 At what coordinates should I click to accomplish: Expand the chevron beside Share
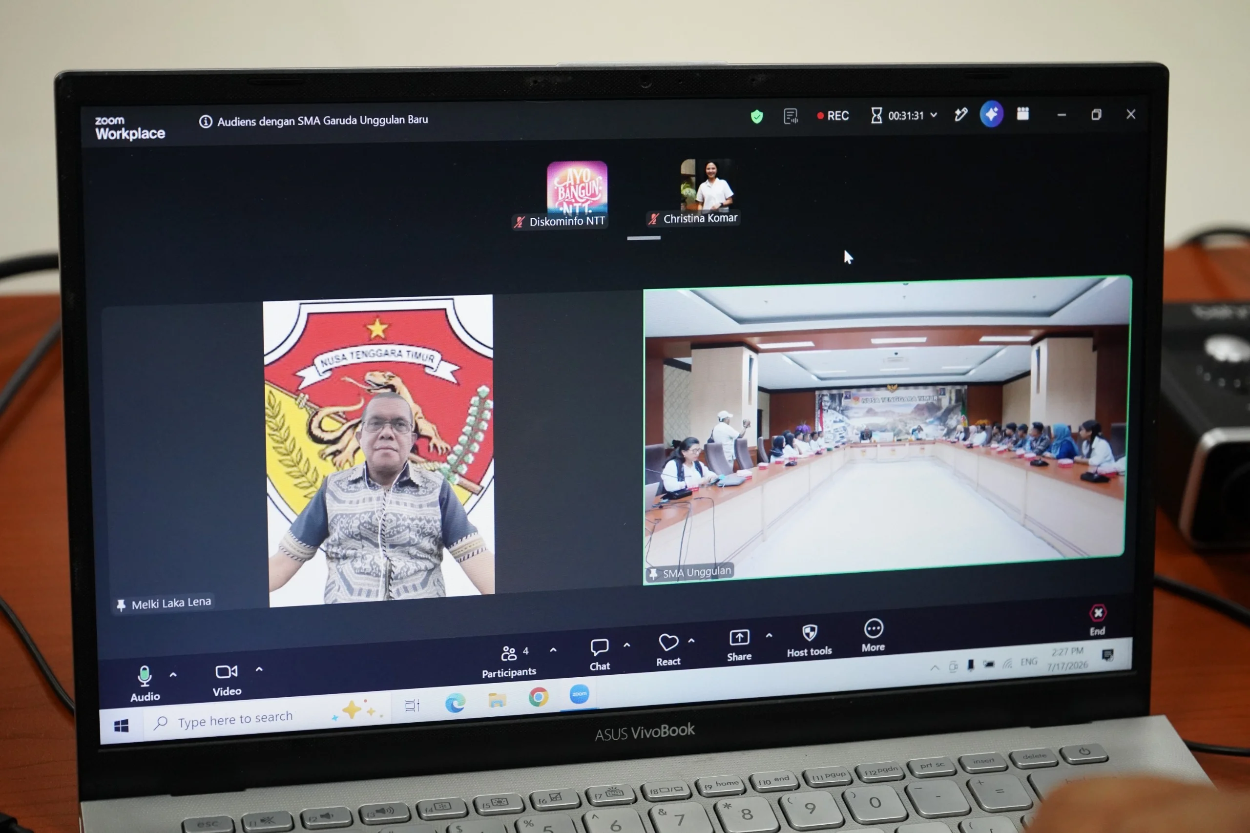coord(769,635)
